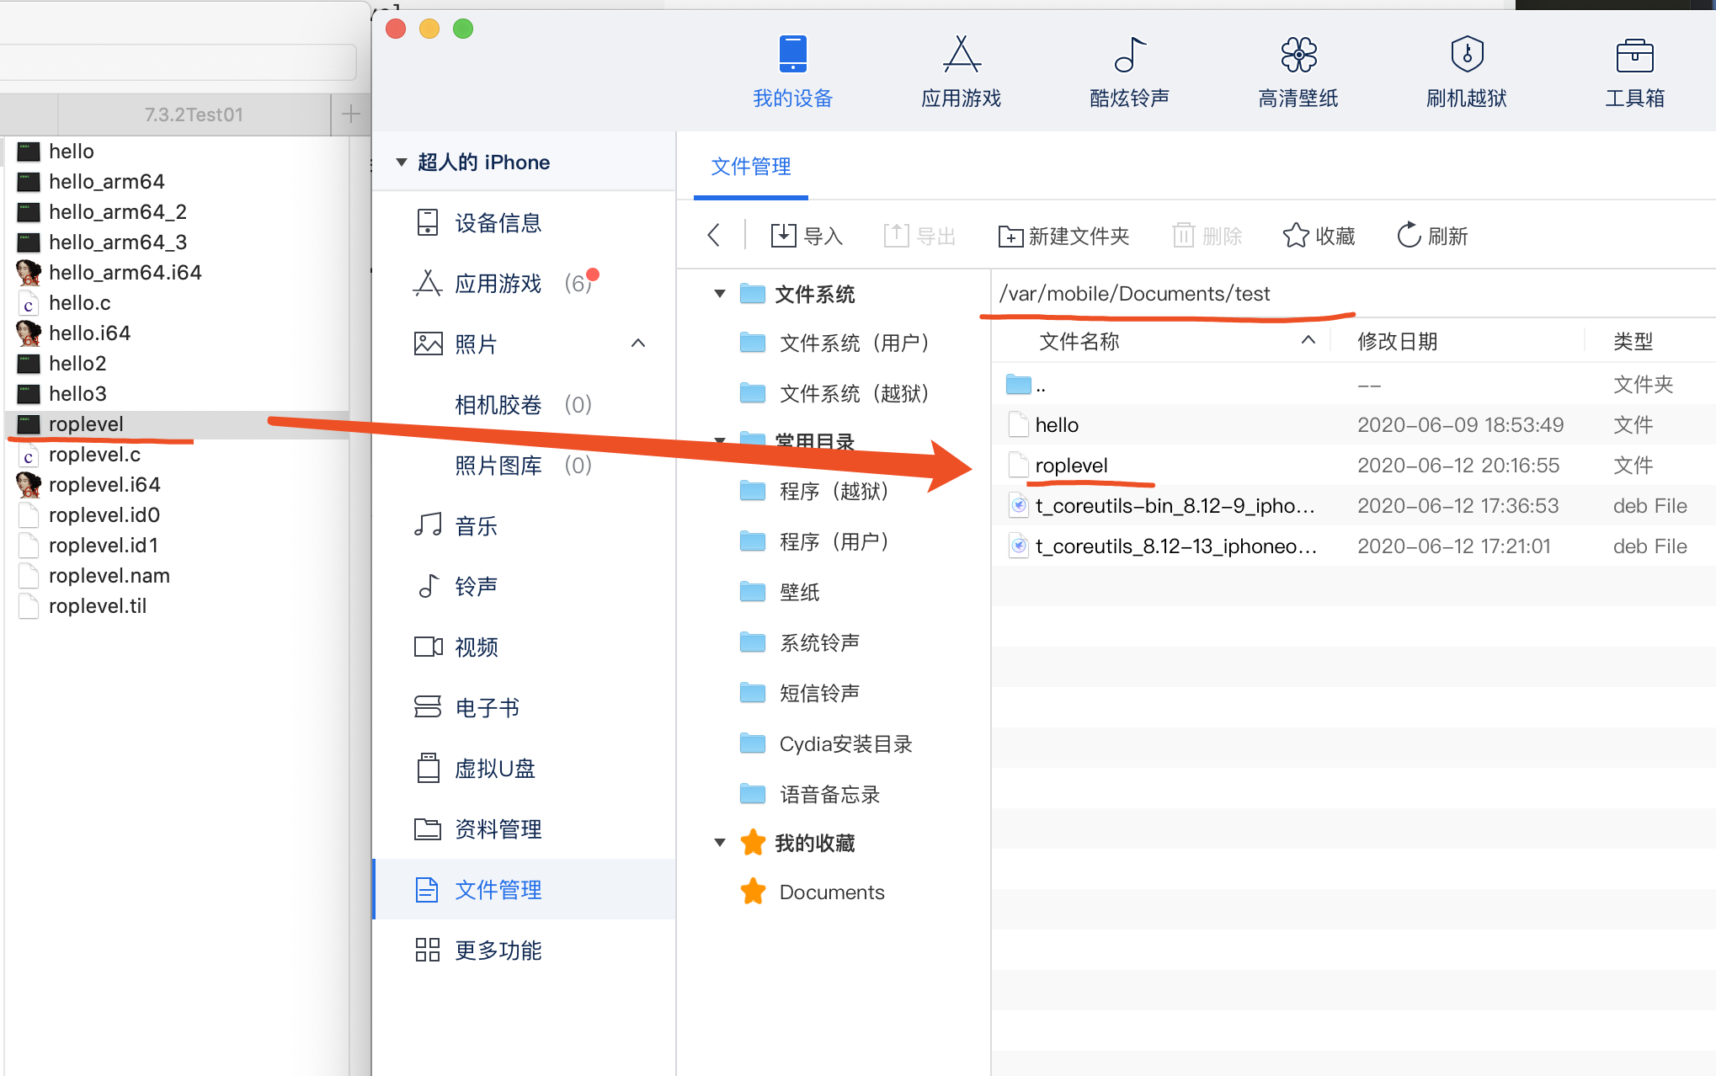The width and height of the screenshot is (1716, 1076).
Task: Add a new Finder tab with plus
Action: [x=350, y=114]
